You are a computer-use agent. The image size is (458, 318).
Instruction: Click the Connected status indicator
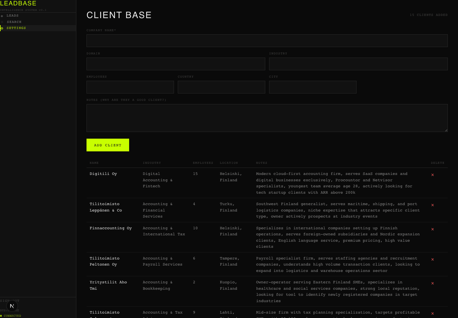click(11, 316)
